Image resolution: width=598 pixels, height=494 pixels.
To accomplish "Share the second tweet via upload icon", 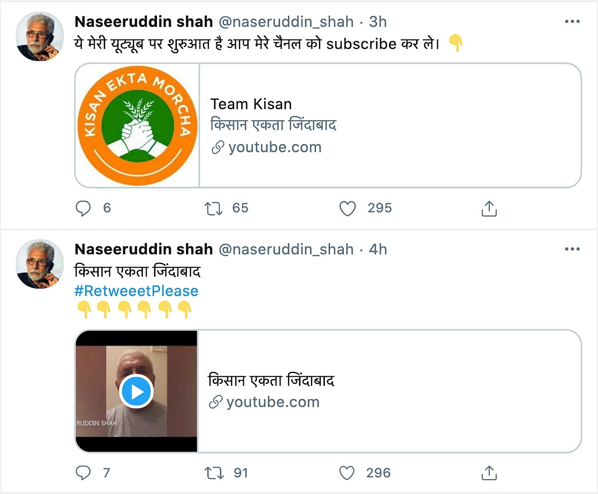I will 489,473.
